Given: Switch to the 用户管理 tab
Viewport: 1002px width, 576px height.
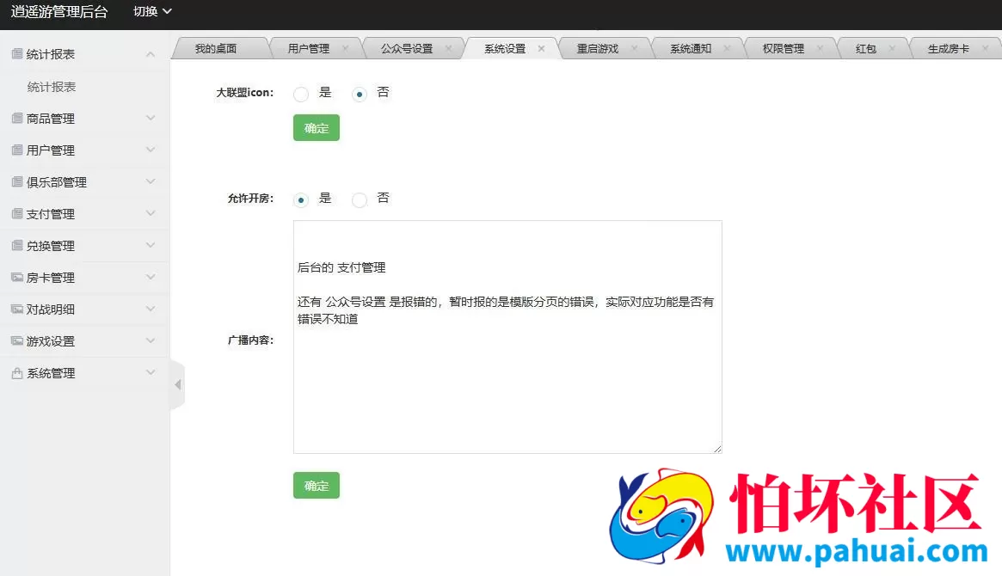Looking at the screenshot, I should (x=309, y=48).
